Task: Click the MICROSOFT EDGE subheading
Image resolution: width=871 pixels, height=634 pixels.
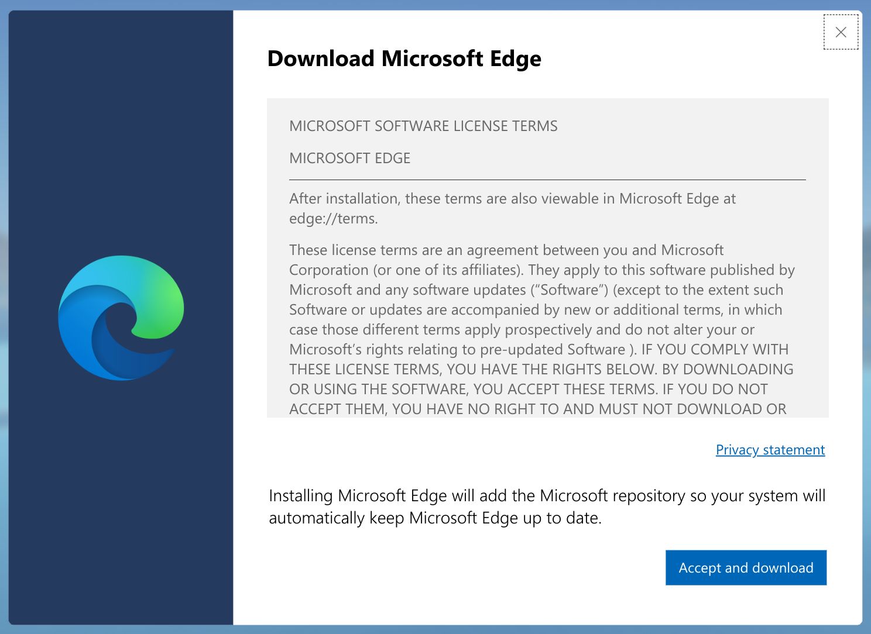Action: click(x=349, y=158)
